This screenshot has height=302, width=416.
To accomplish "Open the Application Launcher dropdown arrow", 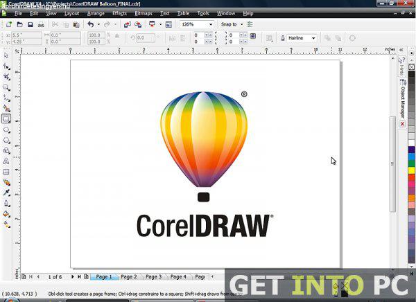I will click(x=160, y=24).
